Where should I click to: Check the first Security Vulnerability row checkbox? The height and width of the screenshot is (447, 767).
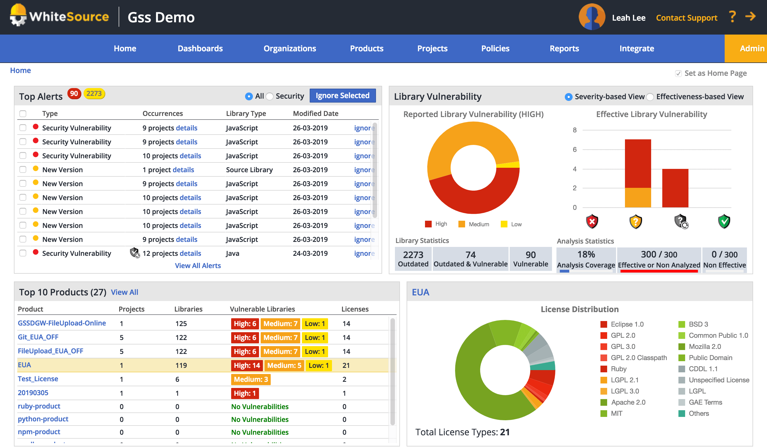pyautogui.click(x=23, y=128)
